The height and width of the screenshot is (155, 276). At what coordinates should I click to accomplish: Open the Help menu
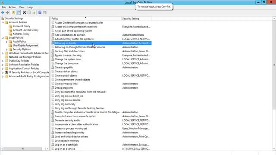30,7
